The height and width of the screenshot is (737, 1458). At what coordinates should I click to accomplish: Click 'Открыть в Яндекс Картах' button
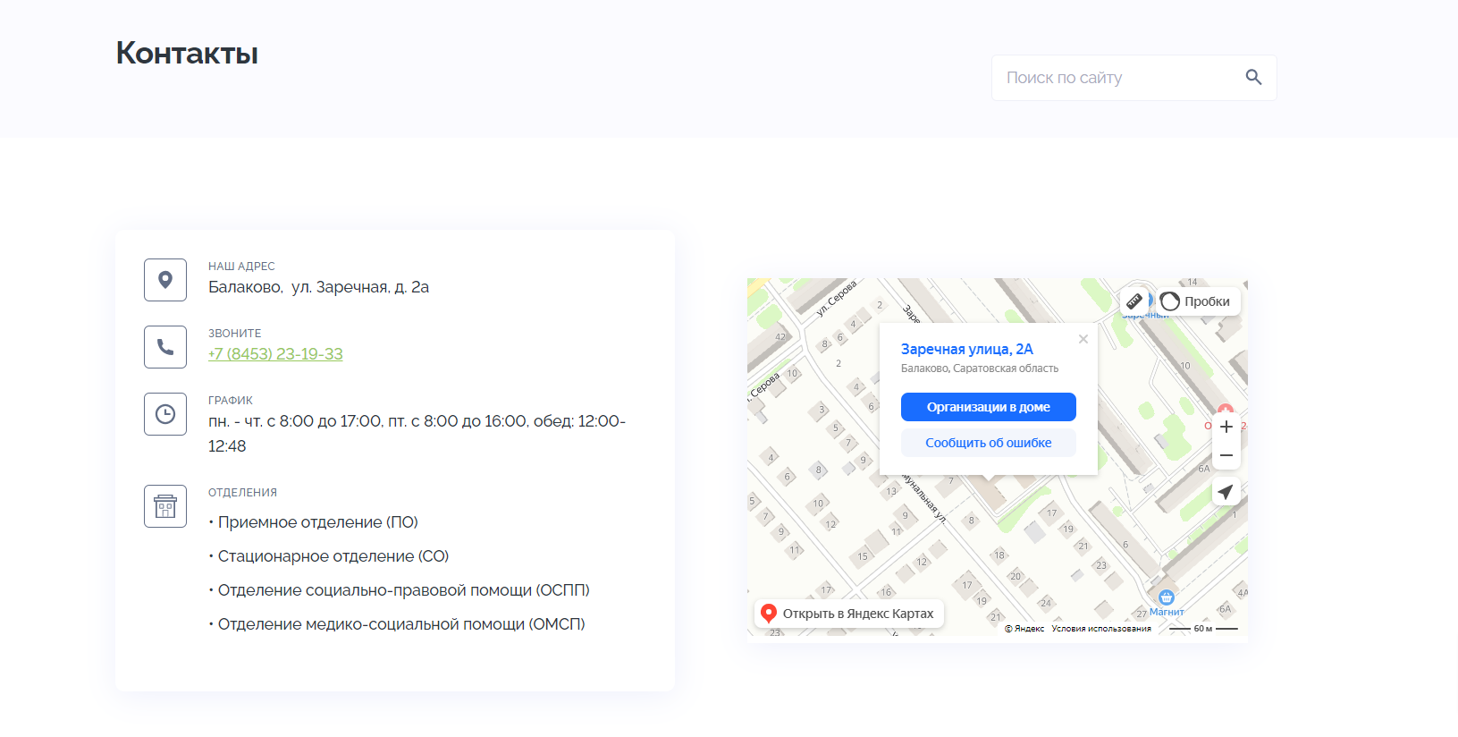(849, 614)
